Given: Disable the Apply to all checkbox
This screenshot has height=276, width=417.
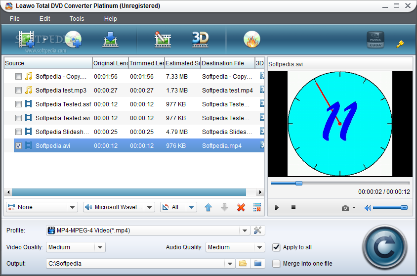Looking at the screenshot, I should coord(276,247).
